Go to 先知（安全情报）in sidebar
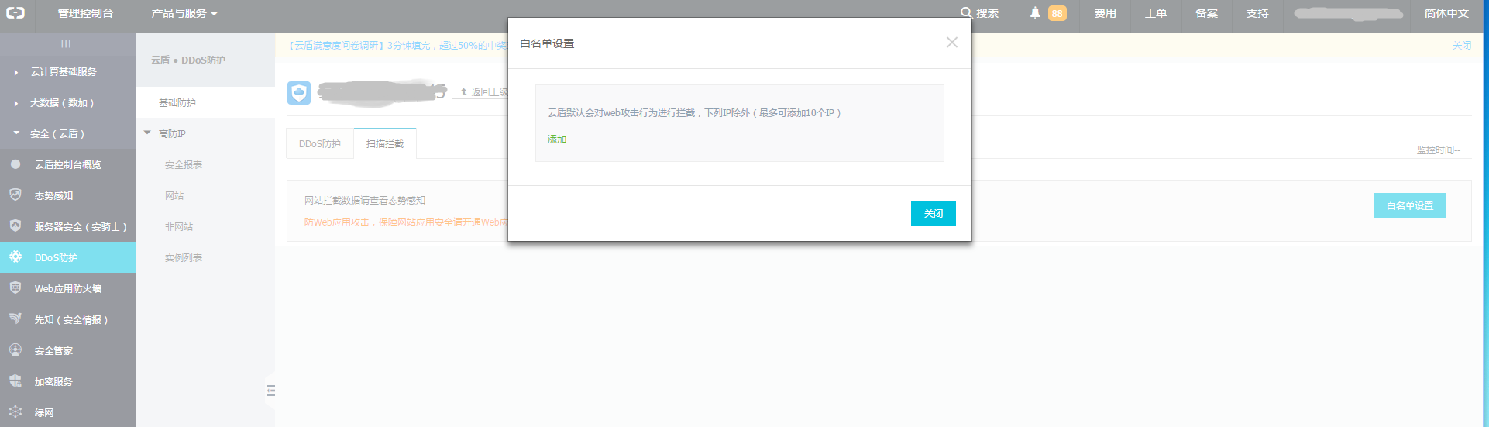The image size is (1489, 427). 70,320
